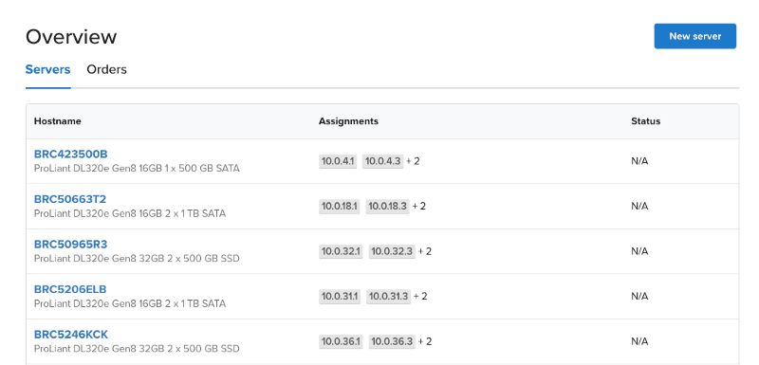Viewport: 759px width, 365px height.
Task: Expand the '+ 2' assignments for BRC423500B
Action: coord(413,161)
